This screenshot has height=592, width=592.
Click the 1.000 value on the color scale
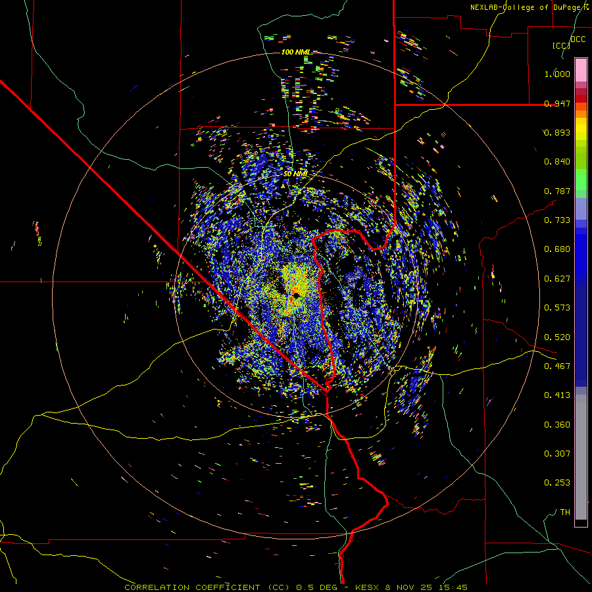pos(557,74)
